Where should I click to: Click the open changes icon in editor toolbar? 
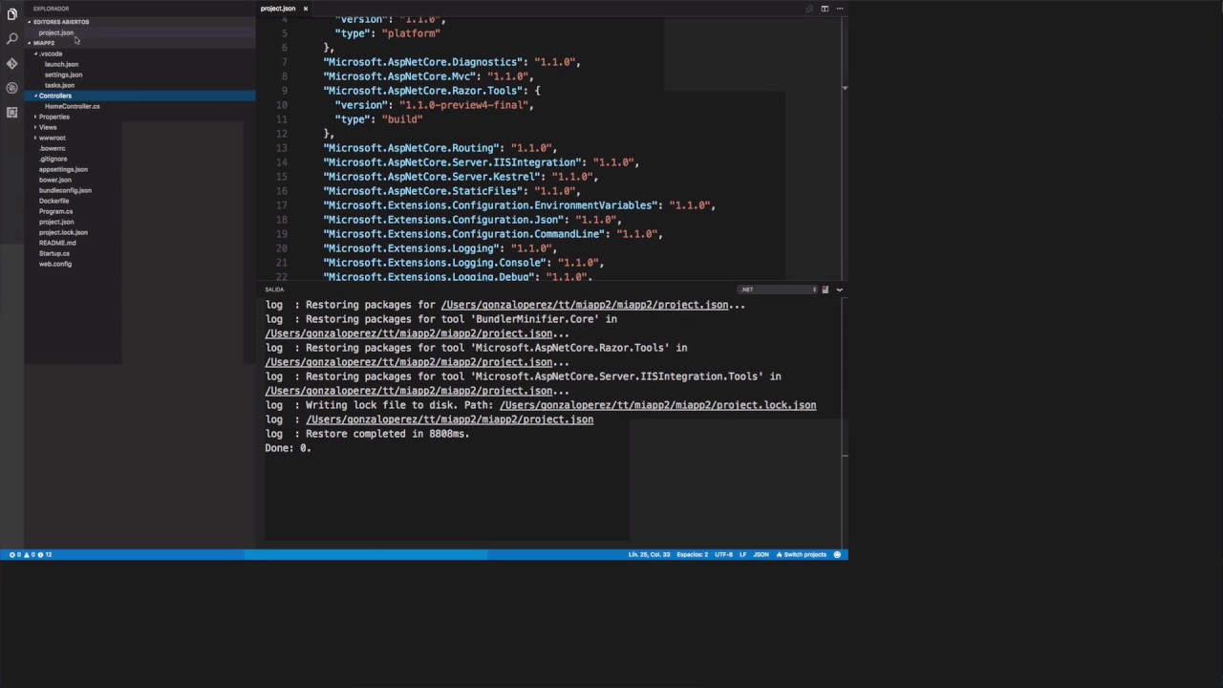tap(809, 9)
